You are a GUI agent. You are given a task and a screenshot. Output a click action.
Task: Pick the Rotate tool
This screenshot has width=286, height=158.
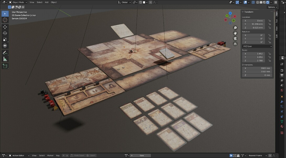[5, 33]
